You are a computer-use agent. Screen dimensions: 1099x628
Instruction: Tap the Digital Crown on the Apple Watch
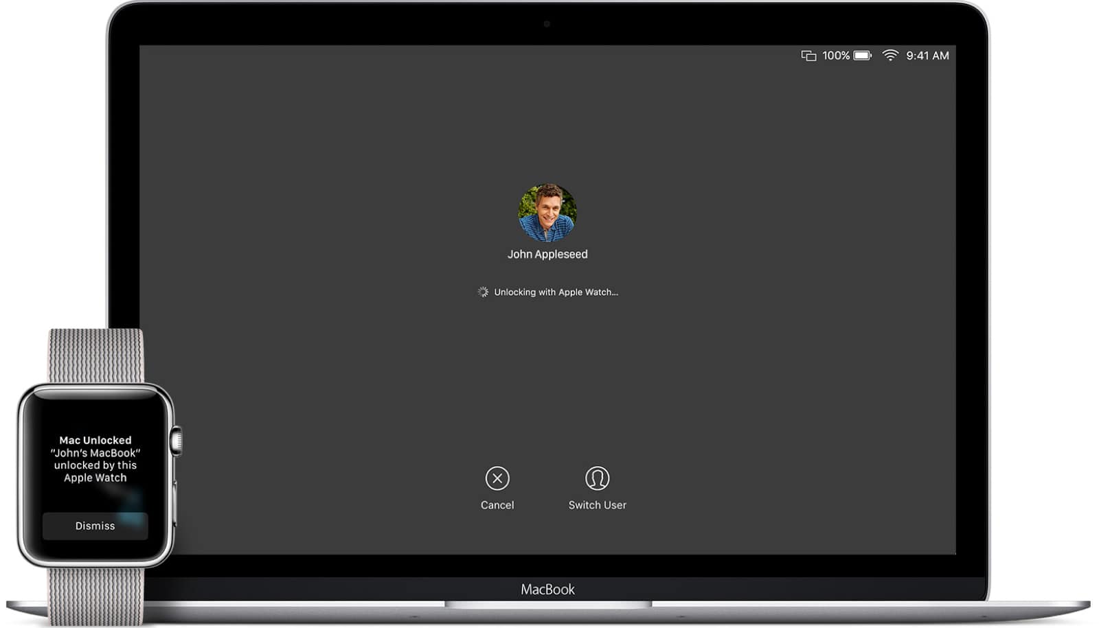pos(177,441)
